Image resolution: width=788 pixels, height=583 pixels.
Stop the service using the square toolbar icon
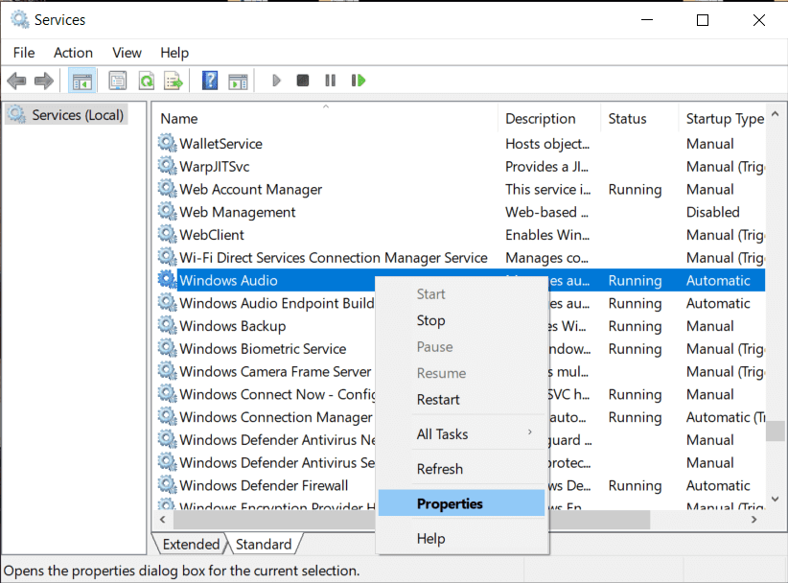click(x=302, y=80)
